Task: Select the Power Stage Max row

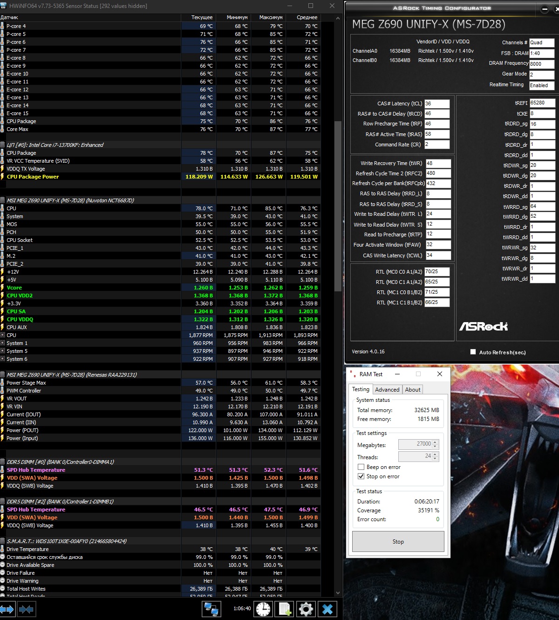Action: coord(160,383)
